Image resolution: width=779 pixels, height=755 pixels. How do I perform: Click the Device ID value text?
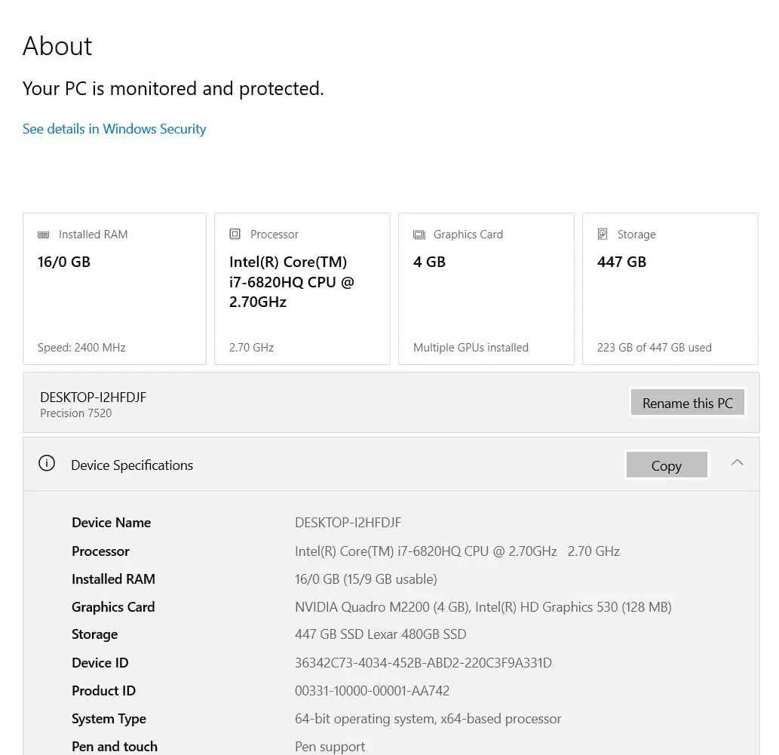click(x=423, y=663)
